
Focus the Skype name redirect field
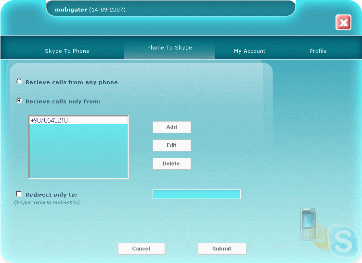tap(196, 194)
